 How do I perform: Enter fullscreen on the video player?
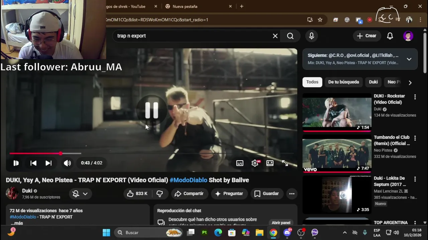point(285,163)
